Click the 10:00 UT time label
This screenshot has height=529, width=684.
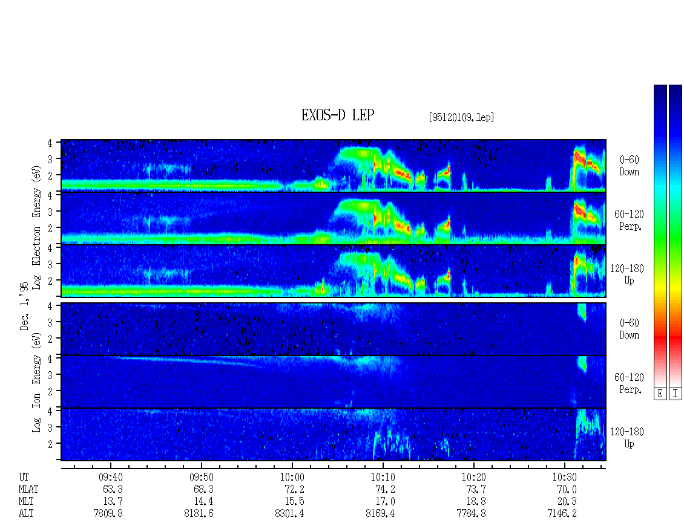tap(292, 477)
